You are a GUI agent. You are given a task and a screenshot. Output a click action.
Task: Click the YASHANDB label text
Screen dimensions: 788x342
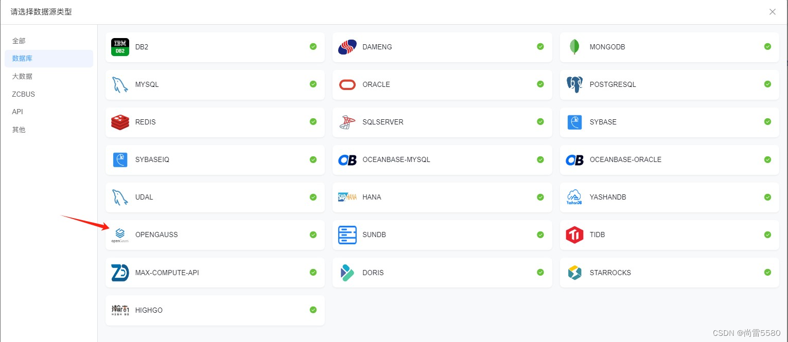point(608,197)
